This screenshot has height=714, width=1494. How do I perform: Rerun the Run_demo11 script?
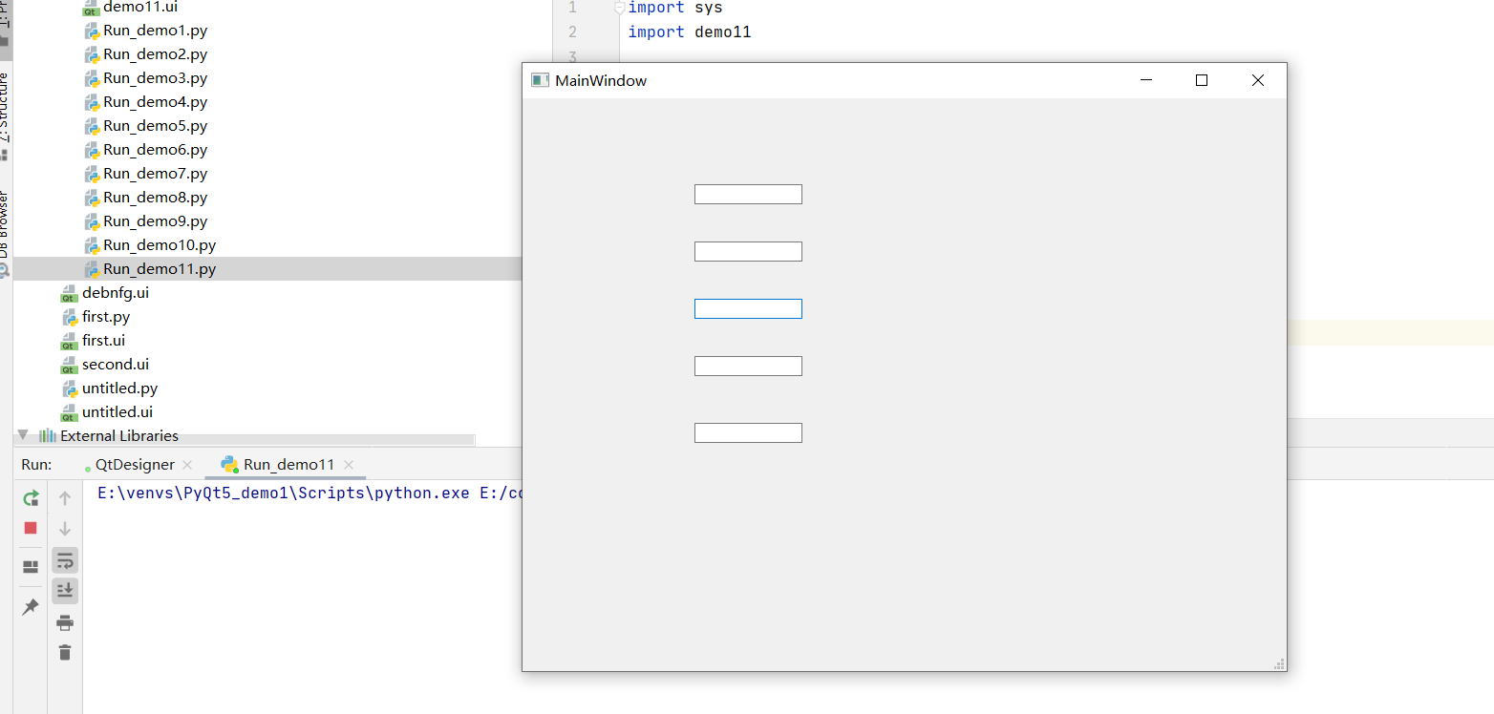31,498
